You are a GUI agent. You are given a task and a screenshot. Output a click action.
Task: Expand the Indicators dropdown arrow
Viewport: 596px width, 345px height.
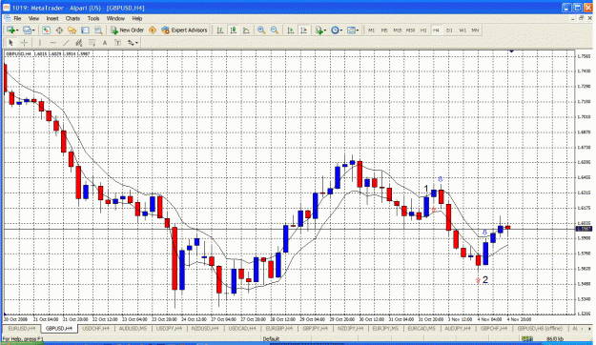325,30
